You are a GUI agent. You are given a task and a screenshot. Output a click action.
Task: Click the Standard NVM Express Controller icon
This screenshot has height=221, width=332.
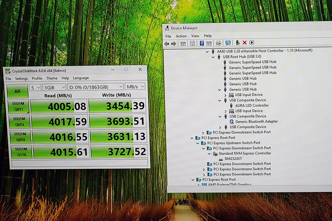(215, 153)
